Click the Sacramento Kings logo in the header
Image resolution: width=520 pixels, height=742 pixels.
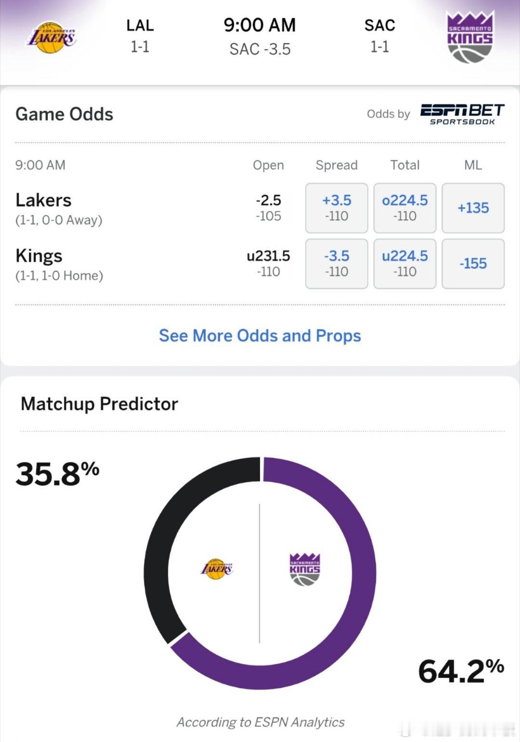click(469, 38)
